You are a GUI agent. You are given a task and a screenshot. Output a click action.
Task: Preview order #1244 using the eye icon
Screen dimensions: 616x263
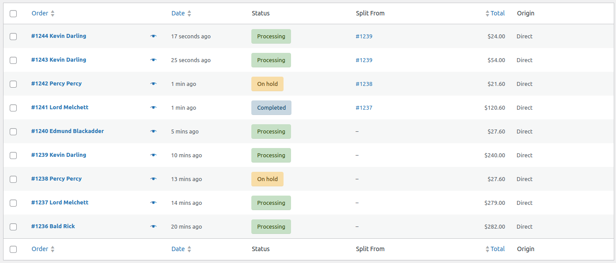point(153,36)
